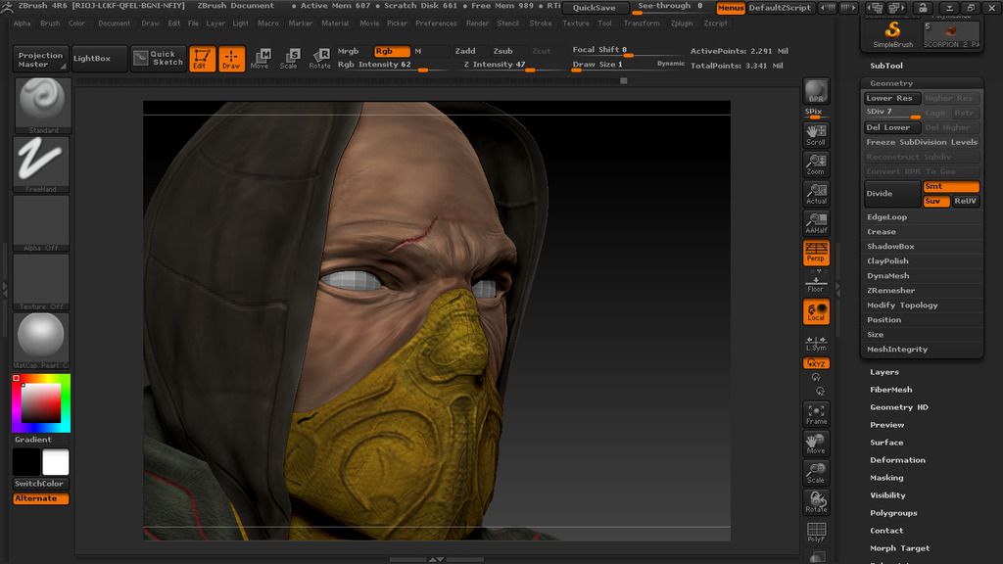Collapse the Geometry section
Screen dimensions: 1003x564
[x=891, y=83]
